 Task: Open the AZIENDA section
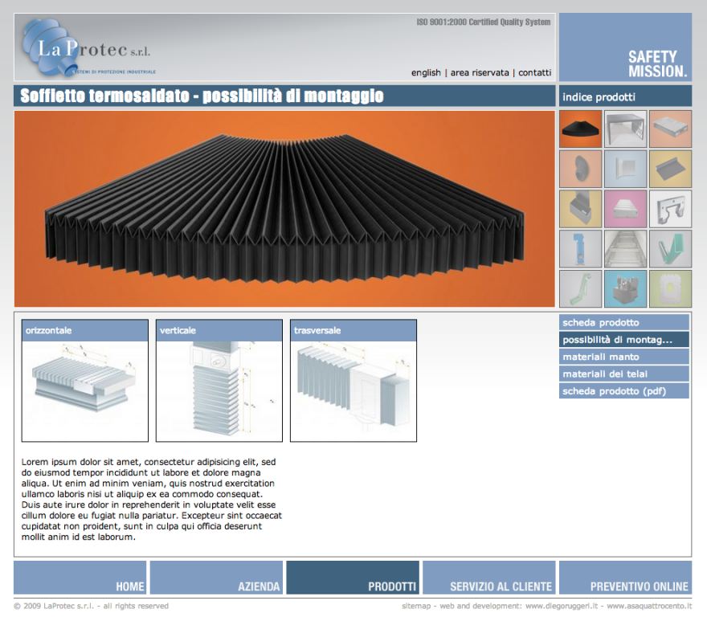coord(216,578)
